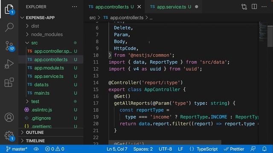Expand the test folder
Screen dimensions: 273x153
(51, 101)
